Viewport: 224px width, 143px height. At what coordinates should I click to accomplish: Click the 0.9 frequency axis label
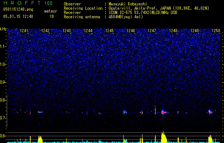pos(3,82)
